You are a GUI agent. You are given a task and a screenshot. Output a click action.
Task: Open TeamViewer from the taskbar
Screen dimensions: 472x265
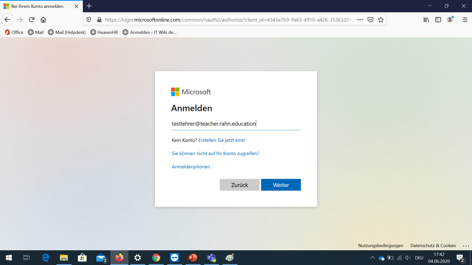(x=174, y=258)
